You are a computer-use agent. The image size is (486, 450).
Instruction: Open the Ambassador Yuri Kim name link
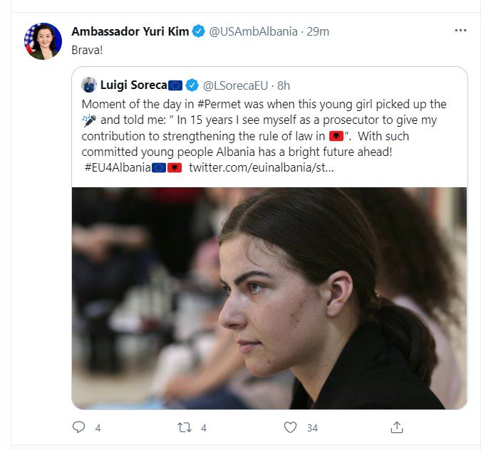click(x=130, y=31)
